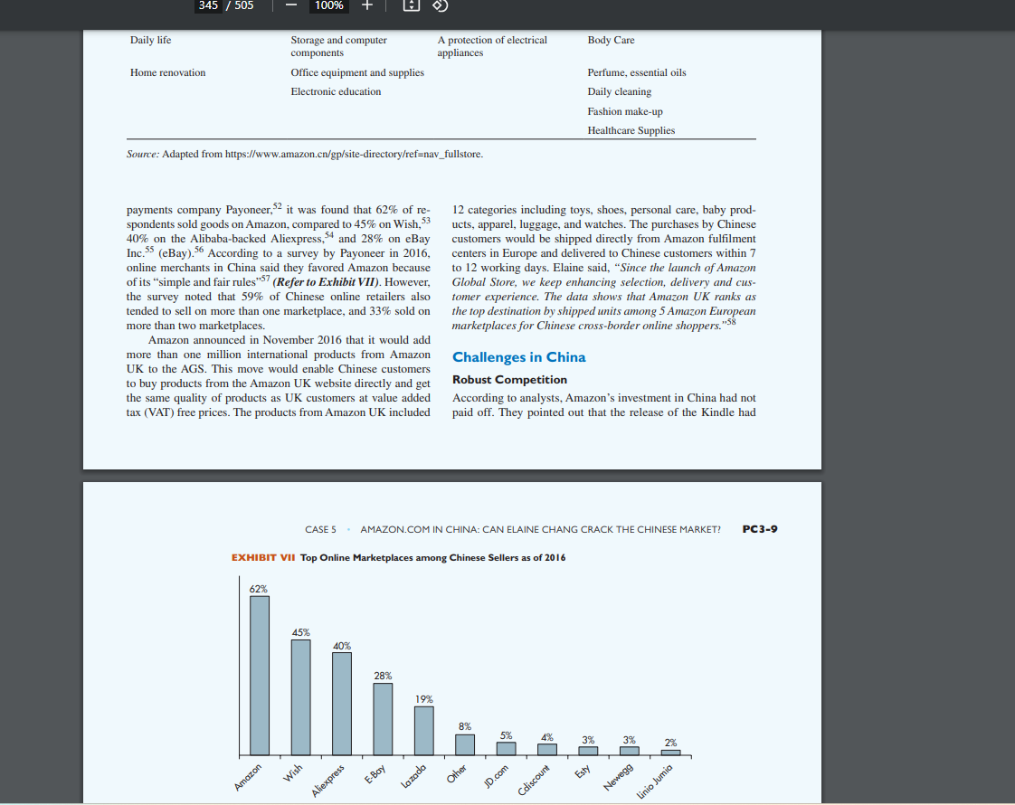This screenshot has height=805, width=1015.
Task: Click the fit to page icon
Action: 411,5
